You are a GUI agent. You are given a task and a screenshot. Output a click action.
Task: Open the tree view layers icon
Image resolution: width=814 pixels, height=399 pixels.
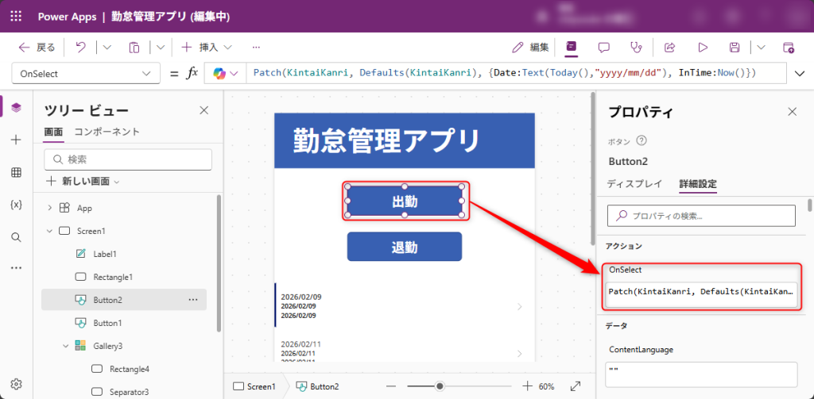16,107
